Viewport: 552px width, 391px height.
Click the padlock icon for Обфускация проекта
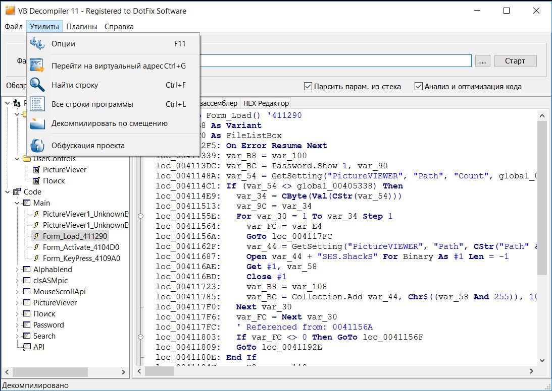pyautogui.click(x=37, y=146)
